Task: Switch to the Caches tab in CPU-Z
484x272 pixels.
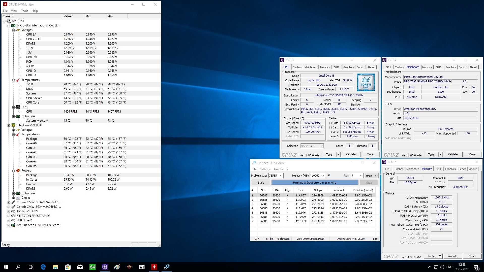Action: point(297,67)
